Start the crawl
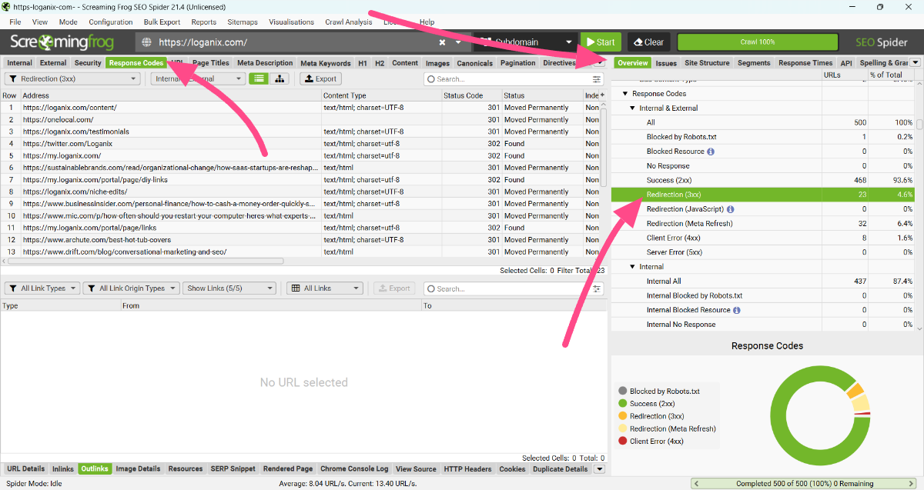Viewport: 924px width, 490px height. point(600,42)
